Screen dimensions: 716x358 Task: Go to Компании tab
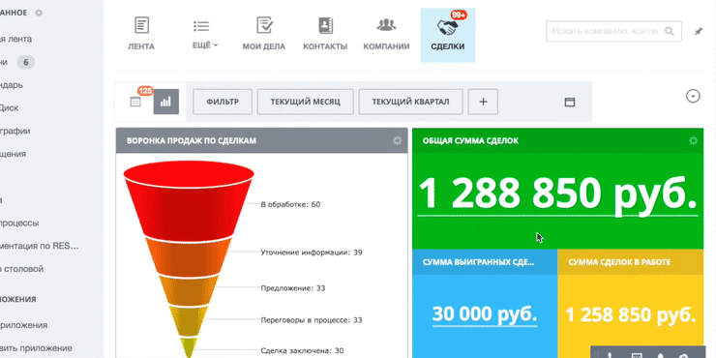(386, 34)
